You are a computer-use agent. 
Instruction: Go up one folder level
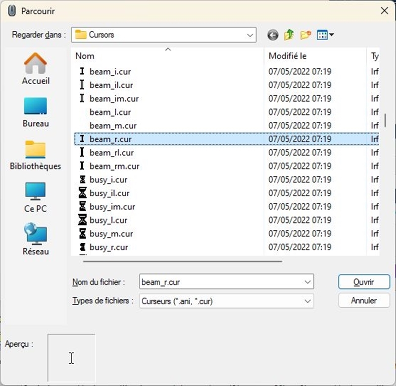point(289,35)
